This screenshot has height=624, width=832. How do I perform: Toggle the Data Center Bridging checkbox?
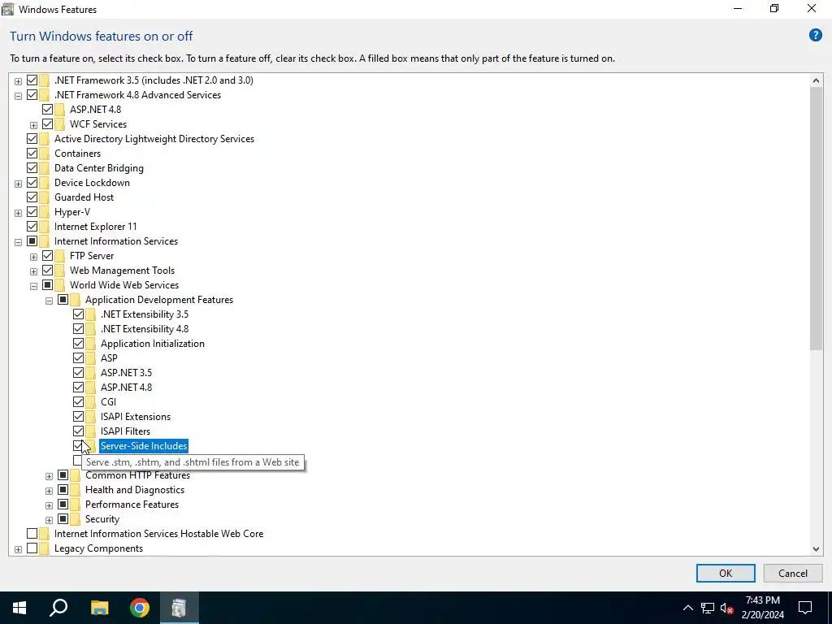tap(32, 167)
